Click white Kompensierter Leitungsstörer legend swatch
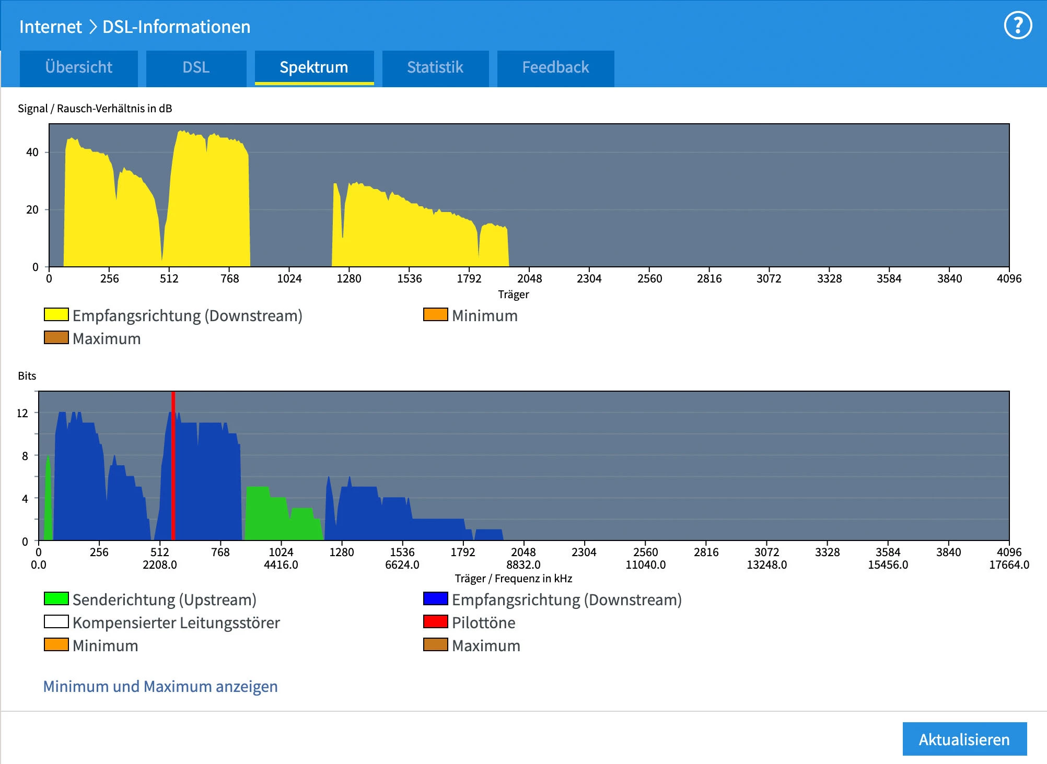The width and height of the screenshot is (1047, 764). point(56,621)
